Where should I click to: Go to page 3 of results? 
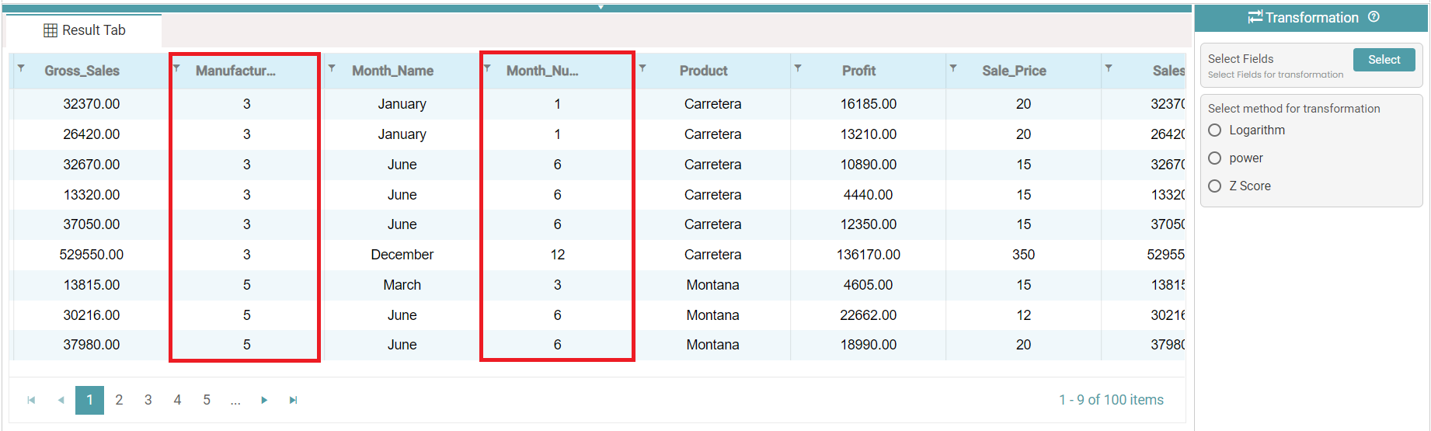pyautogui.click(x=148, y=400)
